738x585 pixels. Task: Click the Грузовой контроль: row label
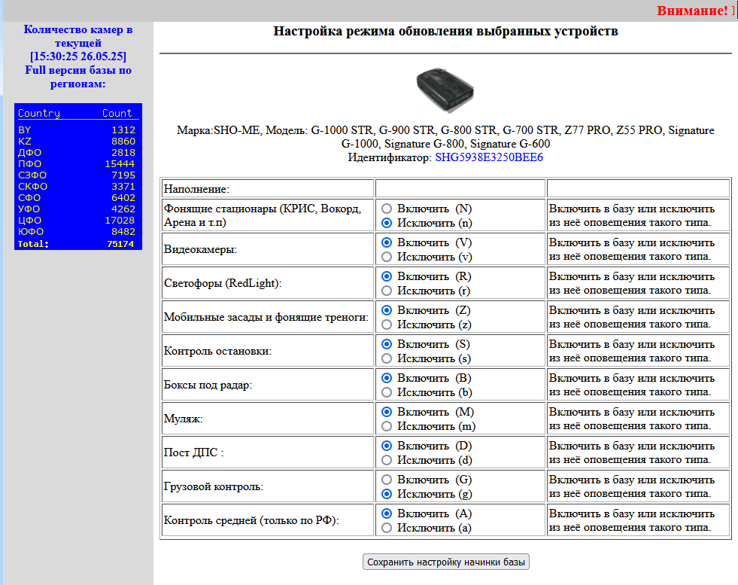213,487
